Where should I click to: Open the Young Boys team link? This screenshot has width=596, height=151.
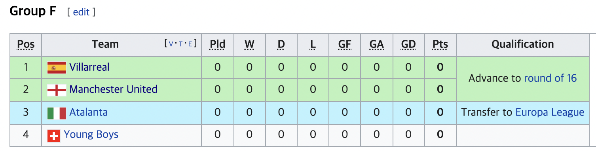pos(91,135)
